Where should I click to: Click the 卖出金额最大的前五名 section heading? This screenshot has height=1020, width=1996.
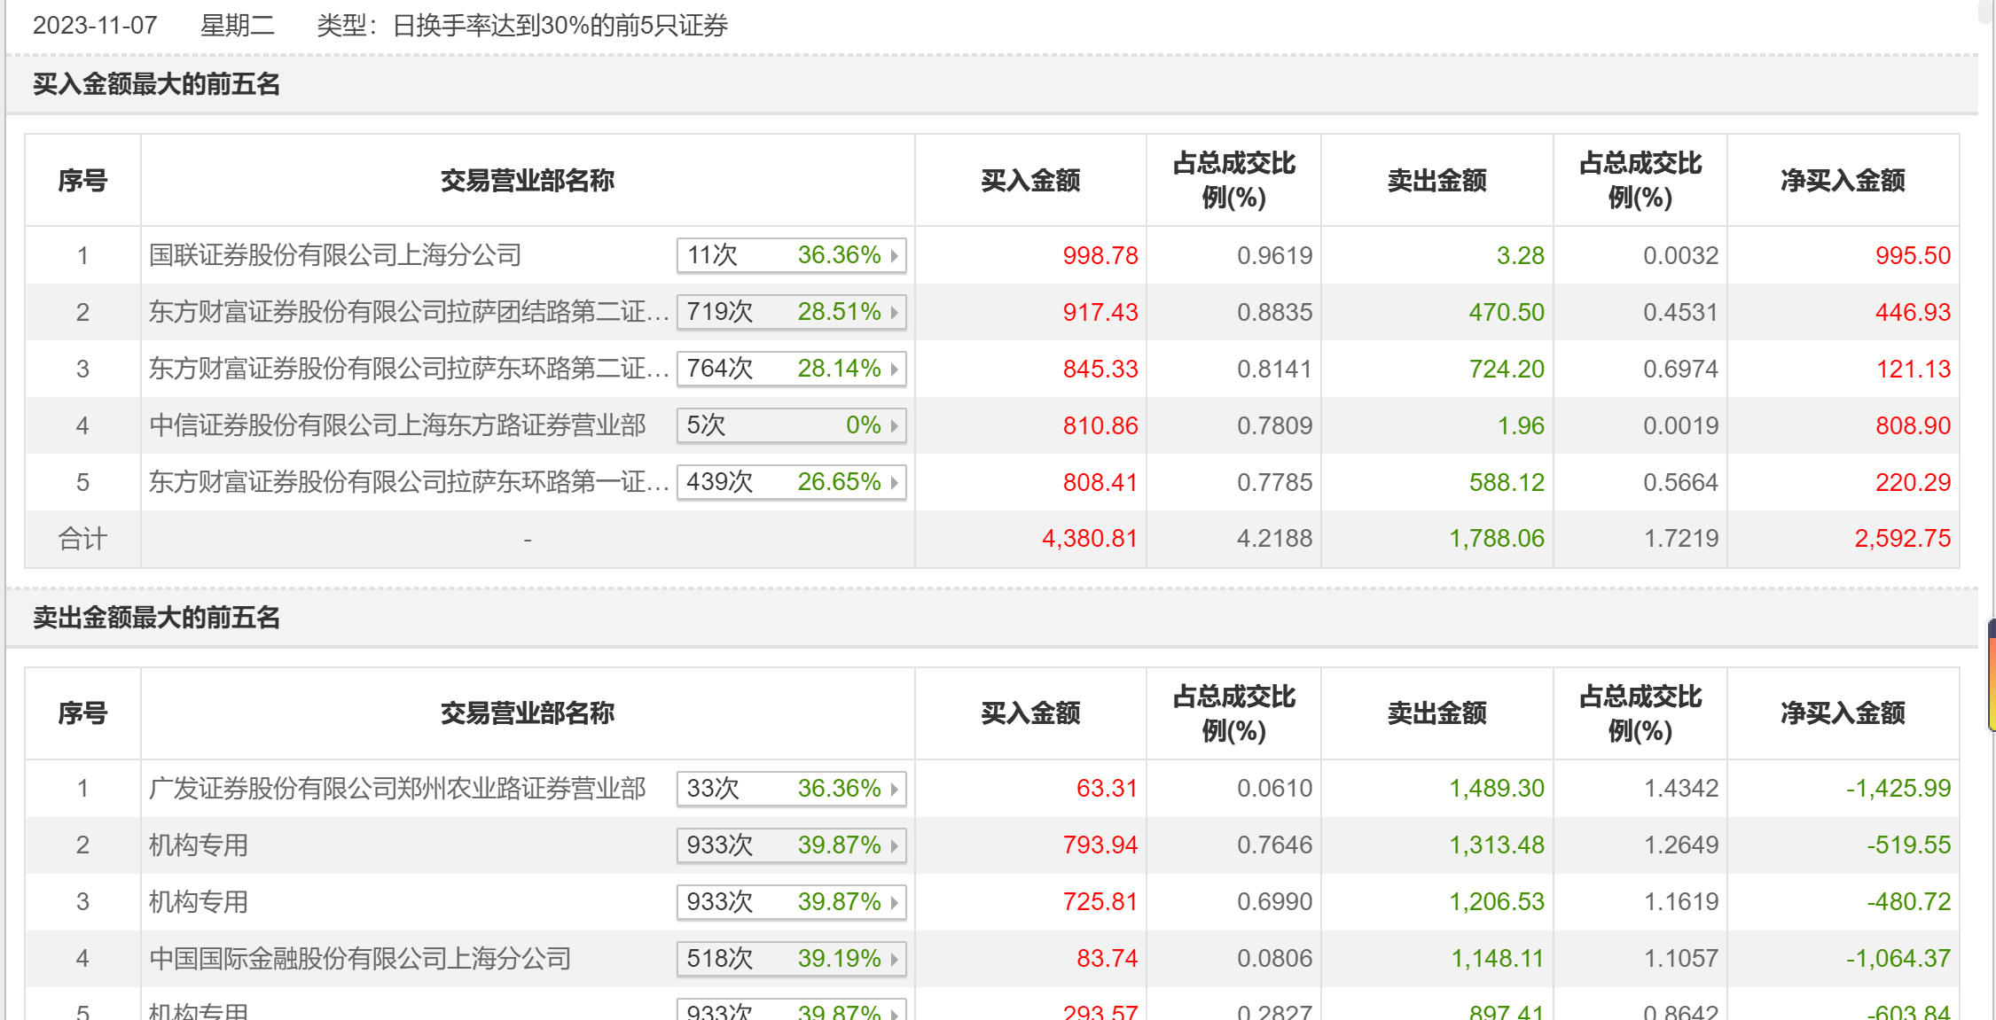click(x=156, y=618)
